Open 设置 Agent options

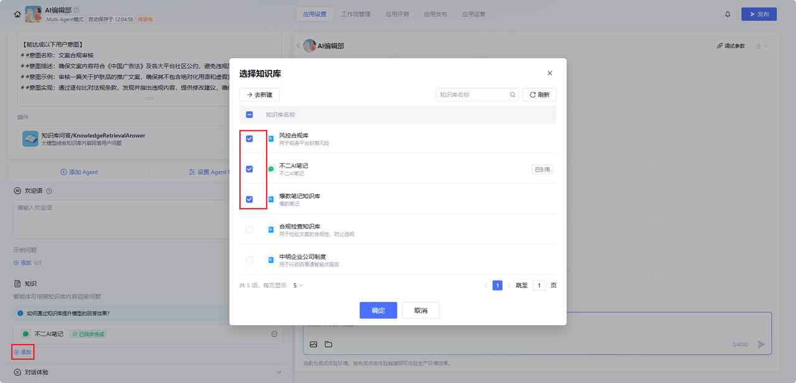coord(210,172)
